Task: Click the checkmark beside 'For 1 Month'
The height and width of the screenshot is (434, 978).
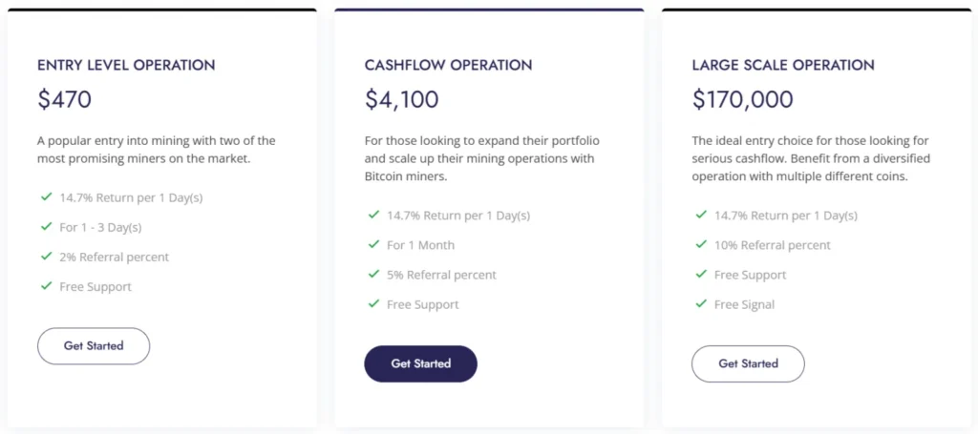Action: point(373,245)
